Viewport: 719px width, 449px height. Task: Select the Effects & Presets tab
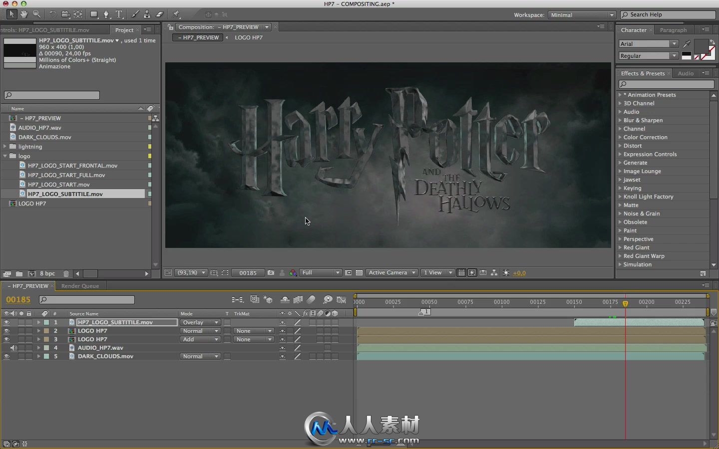tap(643, 73)
